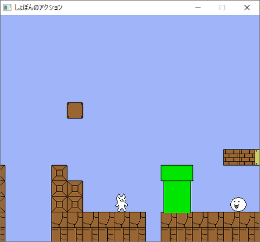Viewport: 260px width, 242px height.
Task: Click the partial block column at left edge
Action: (3, 203)
